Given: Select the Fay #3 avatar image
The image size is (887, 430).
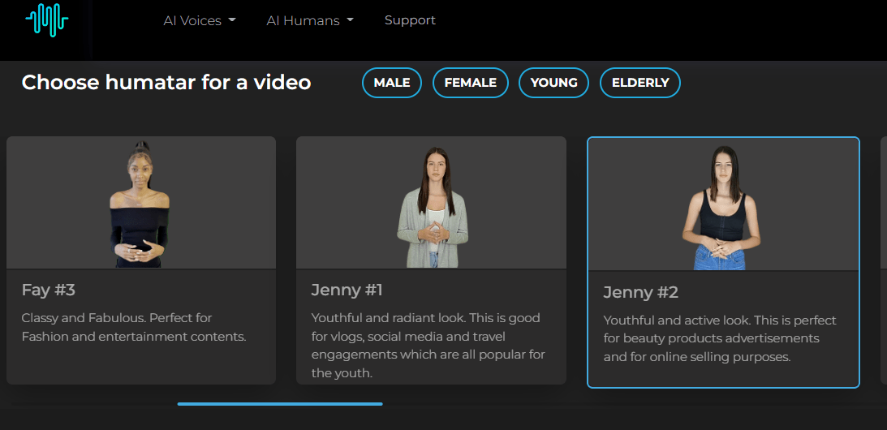Looking at the screenshot, I should pyautogui.click(x=141, y=203).
